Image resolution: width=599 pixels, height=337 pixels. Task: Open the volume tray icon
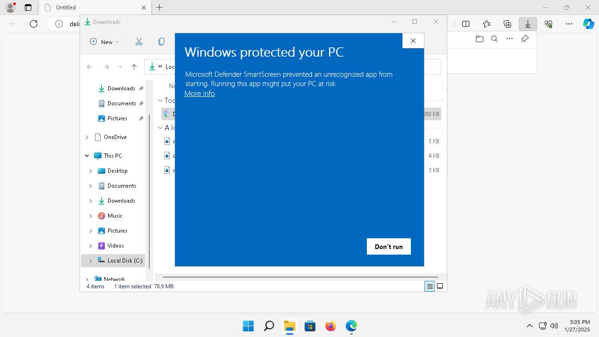(554, 326)
